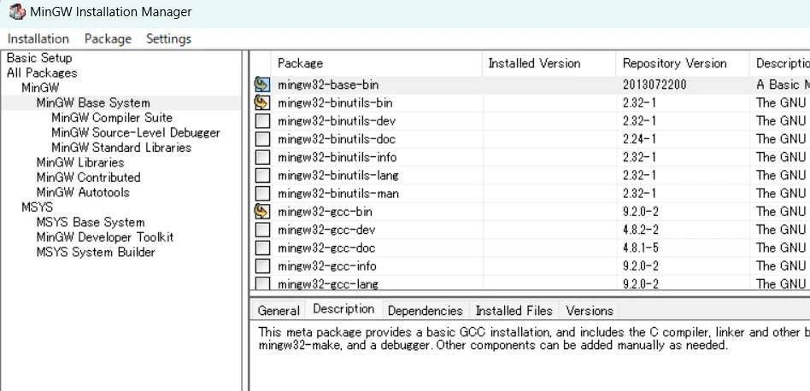
Task: Click the mingw32-binutils-doc package name
Action: tap(337, 139)
